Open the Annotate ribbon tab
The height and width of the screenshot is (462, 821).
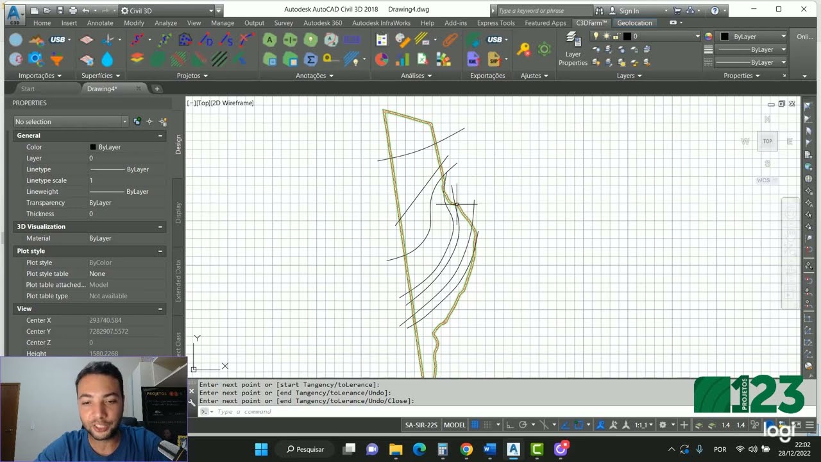100,23
